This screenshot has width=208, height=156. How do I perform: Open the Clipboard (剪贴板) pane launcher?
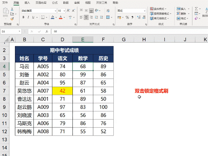18,25
